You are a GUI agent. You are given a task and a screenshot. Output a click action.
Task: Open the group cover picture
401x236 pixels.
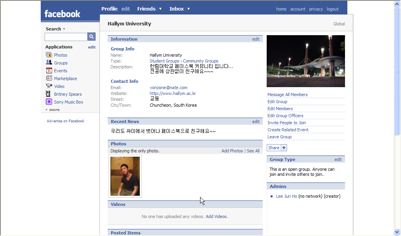(306, 61)
